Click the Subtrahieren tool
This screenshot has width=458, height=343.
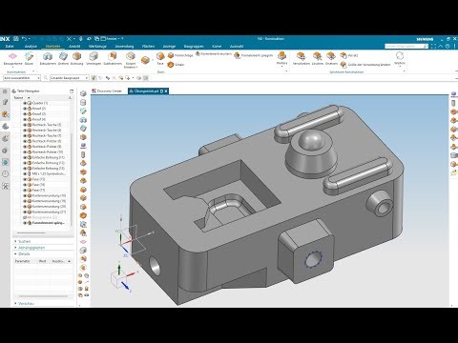pos(113,59)
